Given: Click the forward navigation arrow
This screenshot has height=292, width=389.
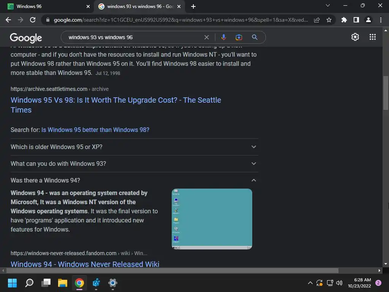Looking at the screenshot, I should 21,20.
